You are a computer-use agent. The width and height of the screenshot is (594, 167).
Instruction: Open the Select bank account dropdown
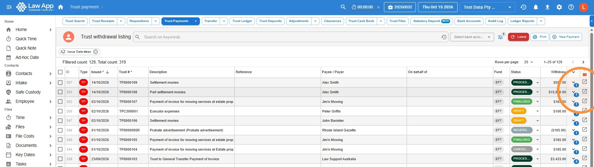click(472, 37)
